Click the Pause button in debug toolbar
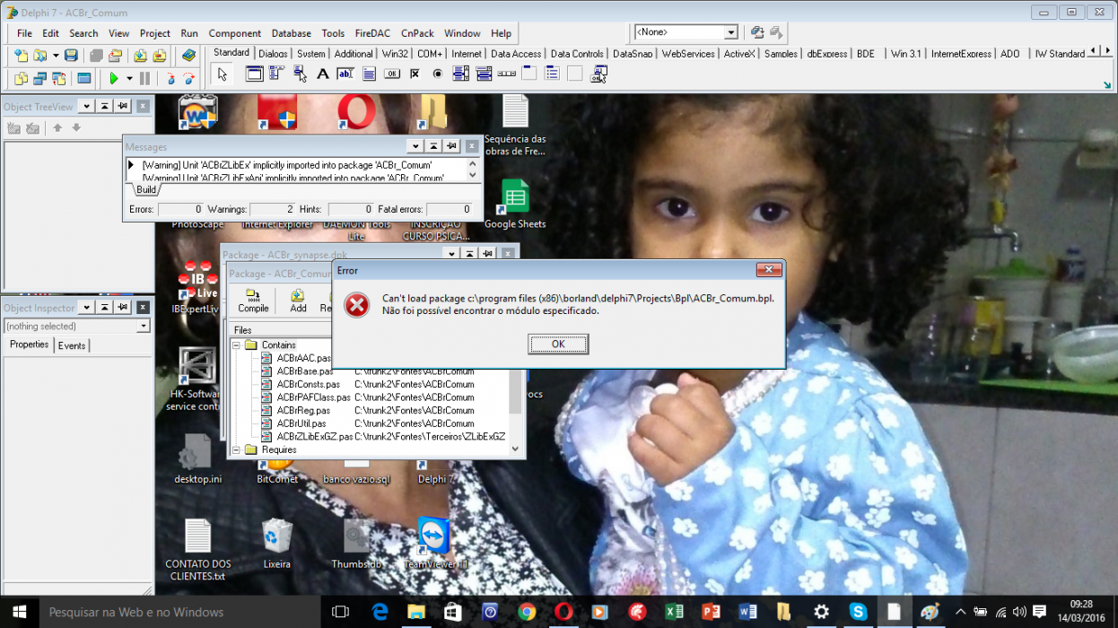The width and height of the screenshot is (1118, 628). [x=144, y=78]
